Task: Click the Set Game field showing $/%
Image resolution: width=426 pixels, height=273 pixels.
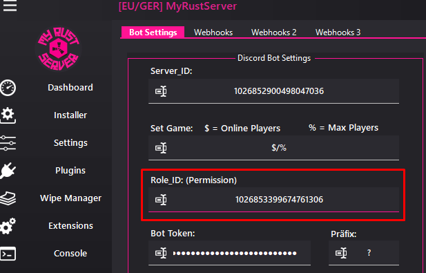Action: (x=273, y=148)
